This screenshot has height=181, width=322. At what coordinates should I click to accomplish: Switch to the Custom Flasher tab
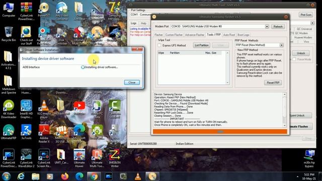(174, 35)
